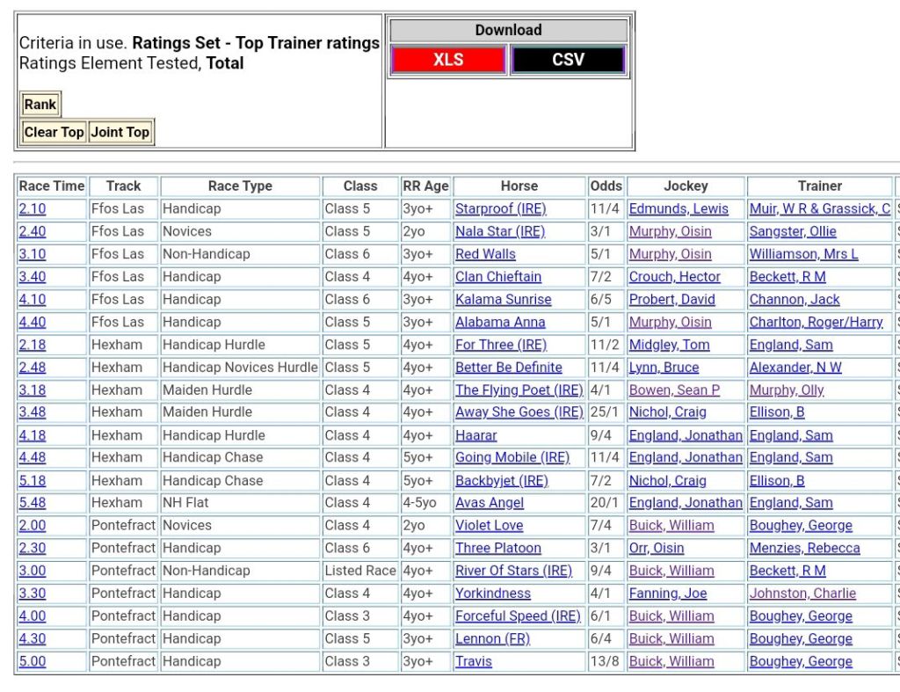Click trainer Menzies, Rebecca link
The height and width of the screenshot is (692, 900).
coord(804,548)
